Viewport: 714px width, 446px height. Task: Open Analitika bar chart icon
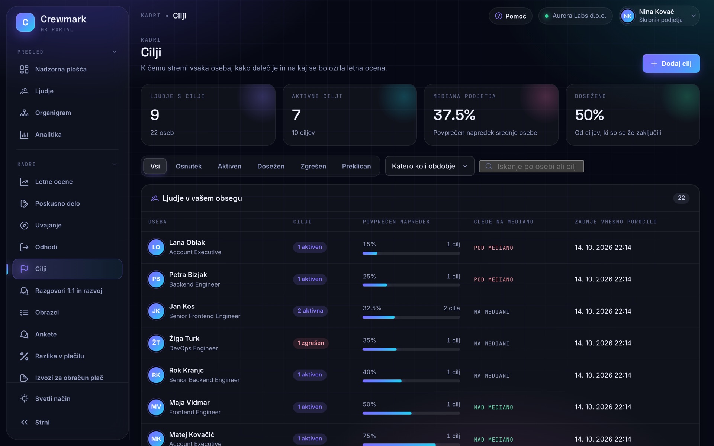[24, 135]
